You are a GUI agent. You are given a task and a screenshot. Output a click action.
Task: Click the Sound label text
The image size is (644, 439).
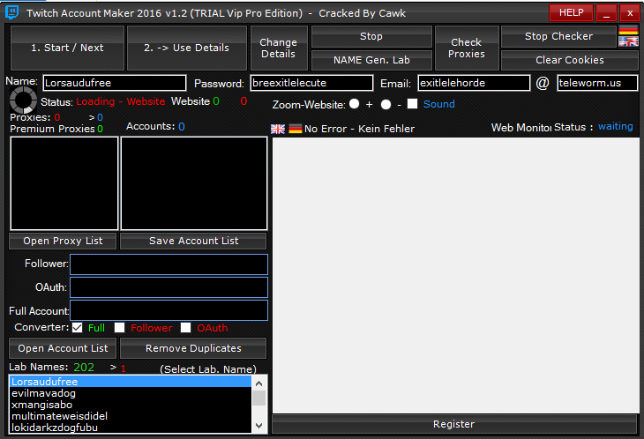[439, 104]
